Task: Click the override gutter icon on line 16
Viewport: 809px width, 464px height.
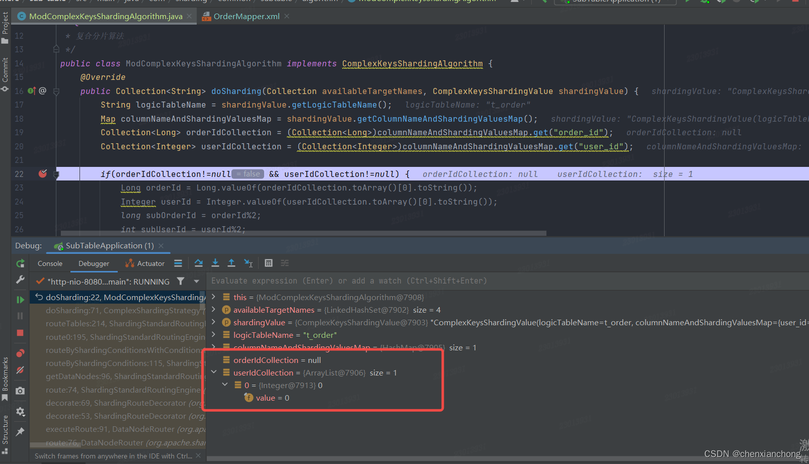Action: tap(32, 91)
